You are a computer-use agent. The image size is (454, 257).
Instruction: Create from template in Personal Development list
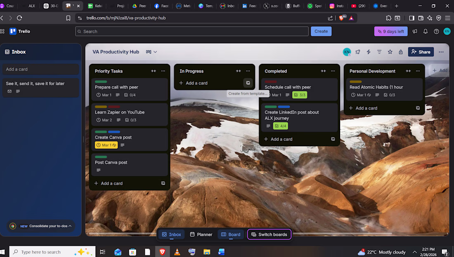click(418, 108)
